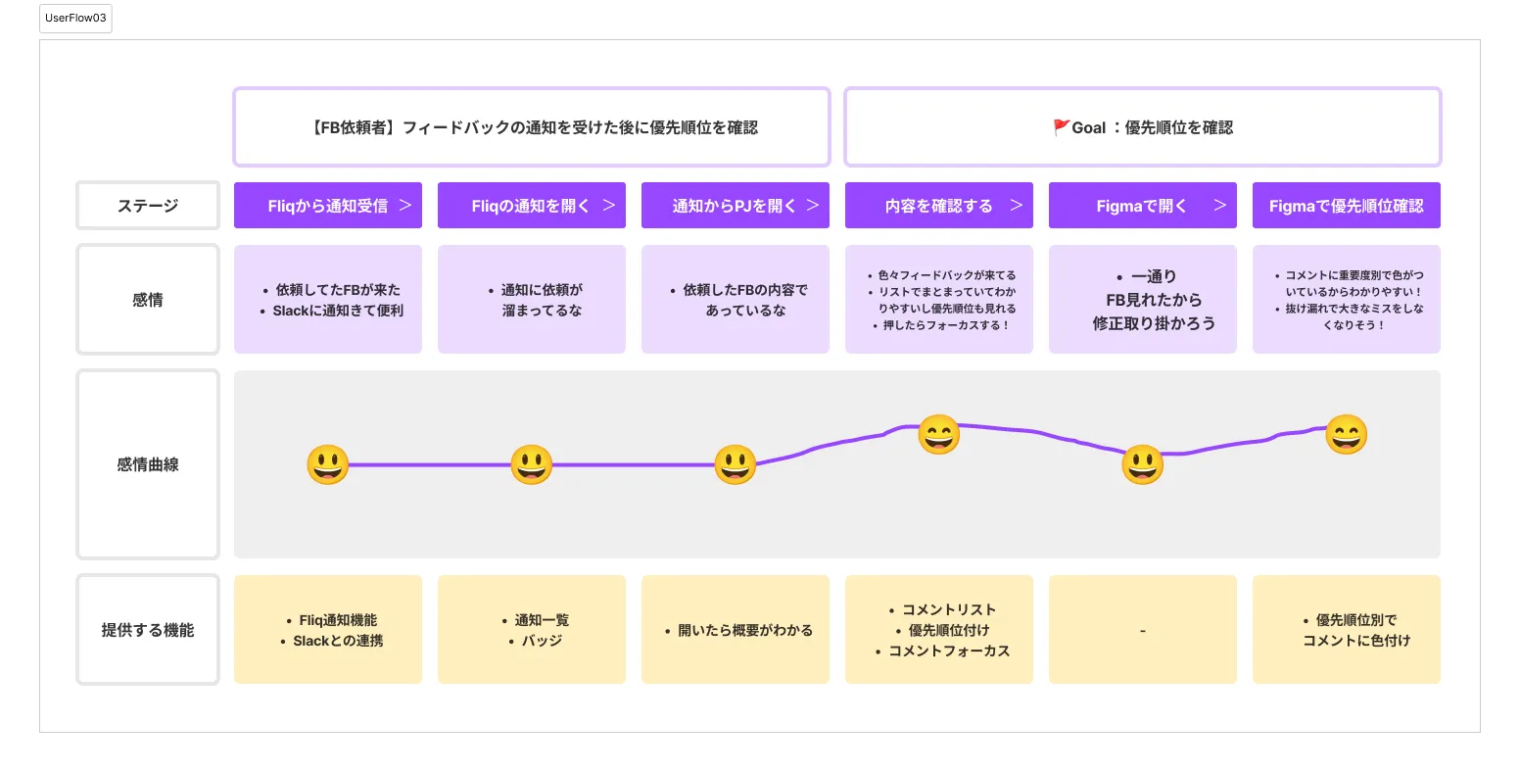Select the 開いたら概要がわかる feature card

pos(736,630)
